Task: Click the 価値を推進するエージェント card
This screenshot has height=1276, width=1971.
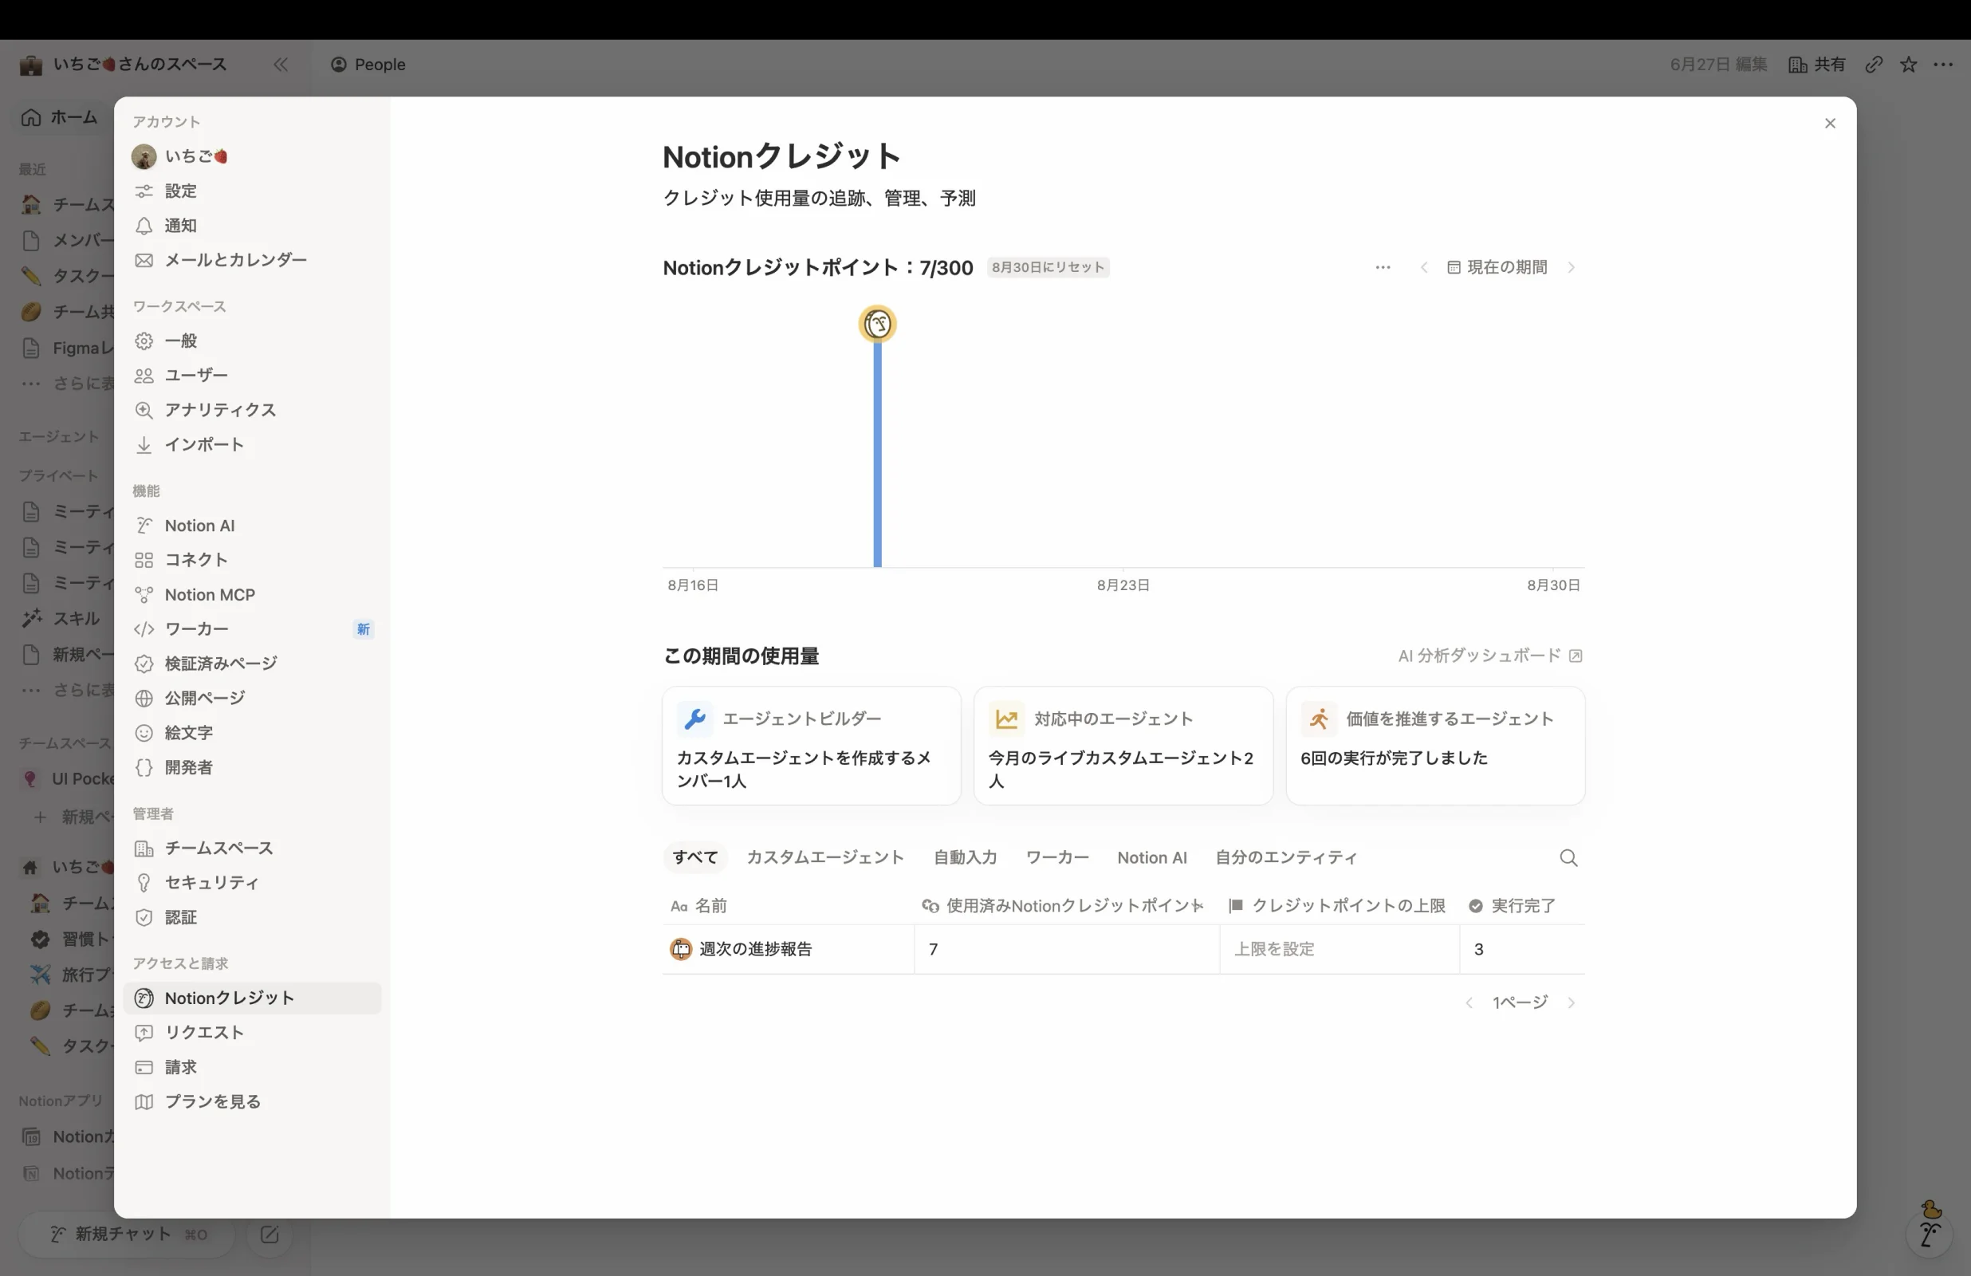Action: click(x=1434, y=746)
